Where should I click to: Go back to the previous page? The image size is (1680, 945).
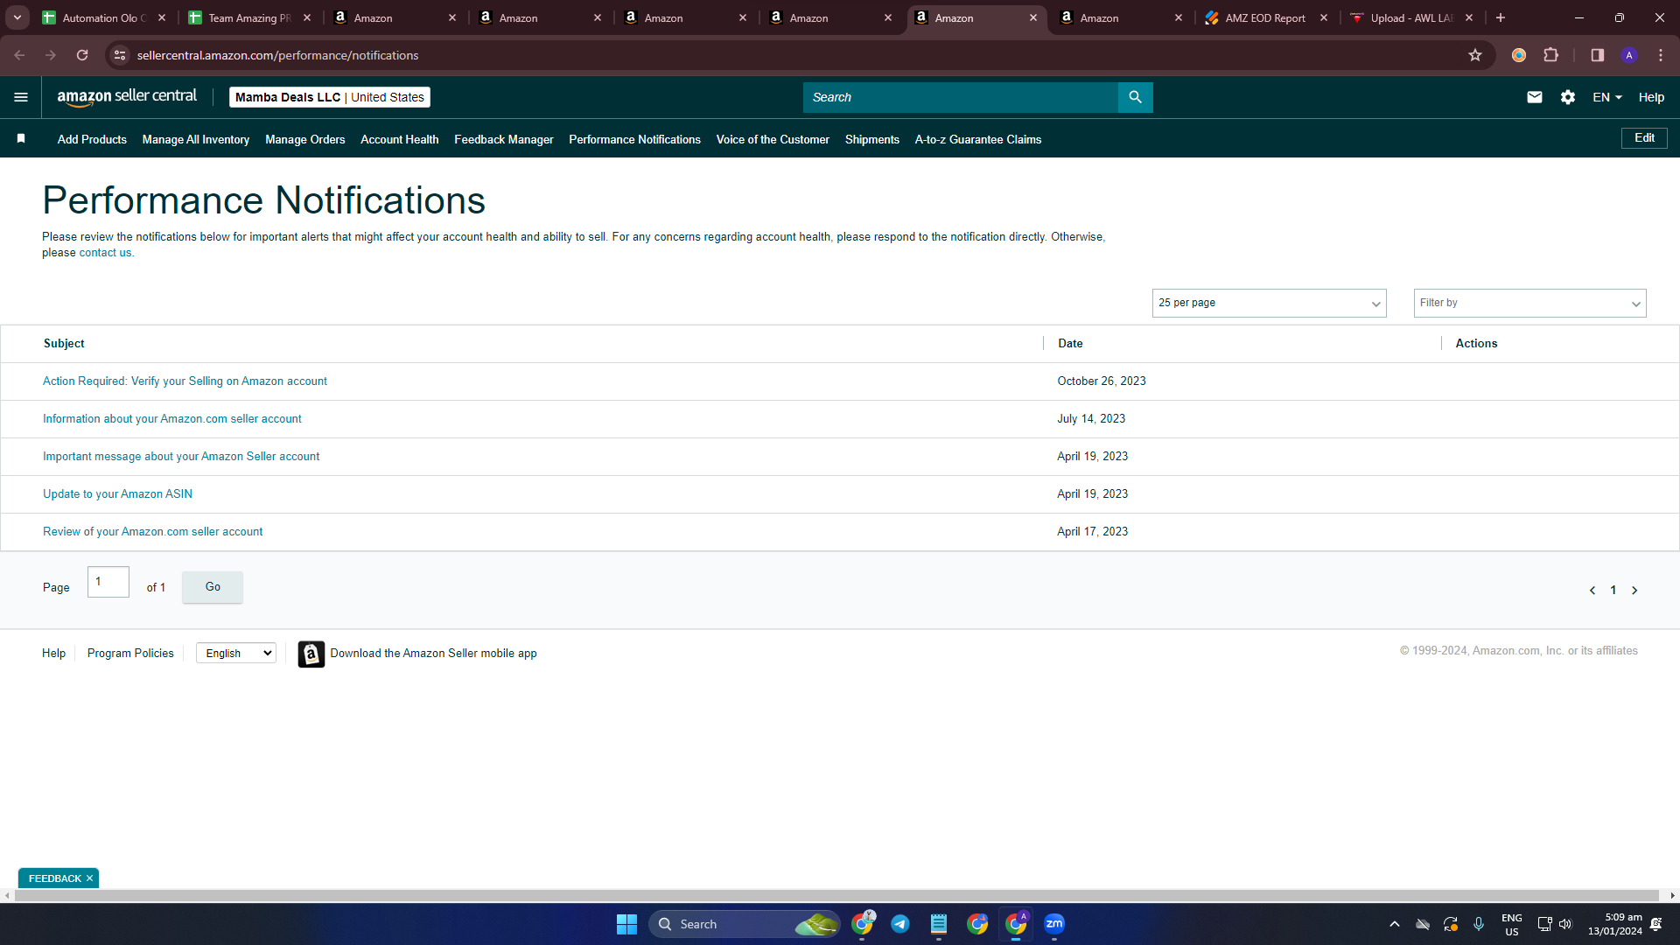(x=19, y=55)
